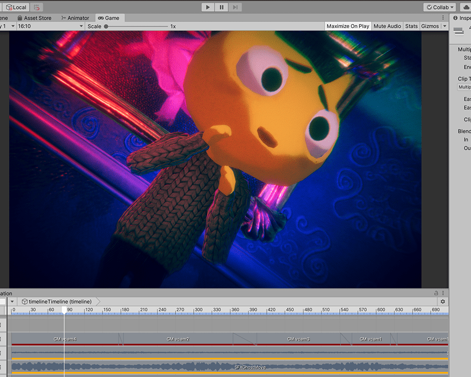The image size is (471, 377).
Task: Select the SFXGhostMove audio clip
Action: coord(230,367)
